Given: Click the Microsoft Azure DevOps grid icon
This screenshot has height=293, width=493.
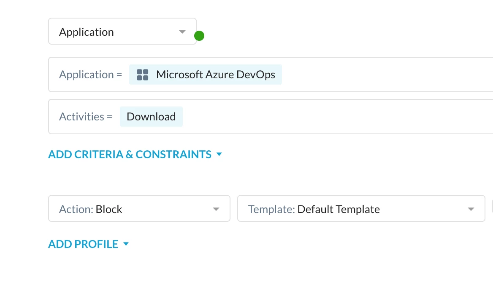Looking at the screenshot, I should point(143,75).
